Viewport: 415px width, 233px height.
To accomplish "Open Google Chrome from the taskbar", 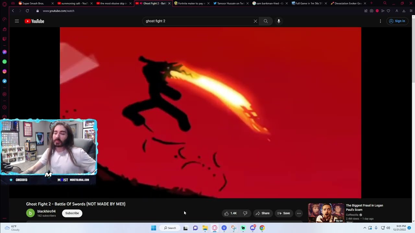I will 262,228.
